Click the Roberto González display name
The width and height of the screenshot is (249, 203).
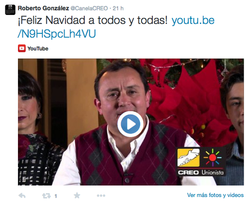pos(43,8)
